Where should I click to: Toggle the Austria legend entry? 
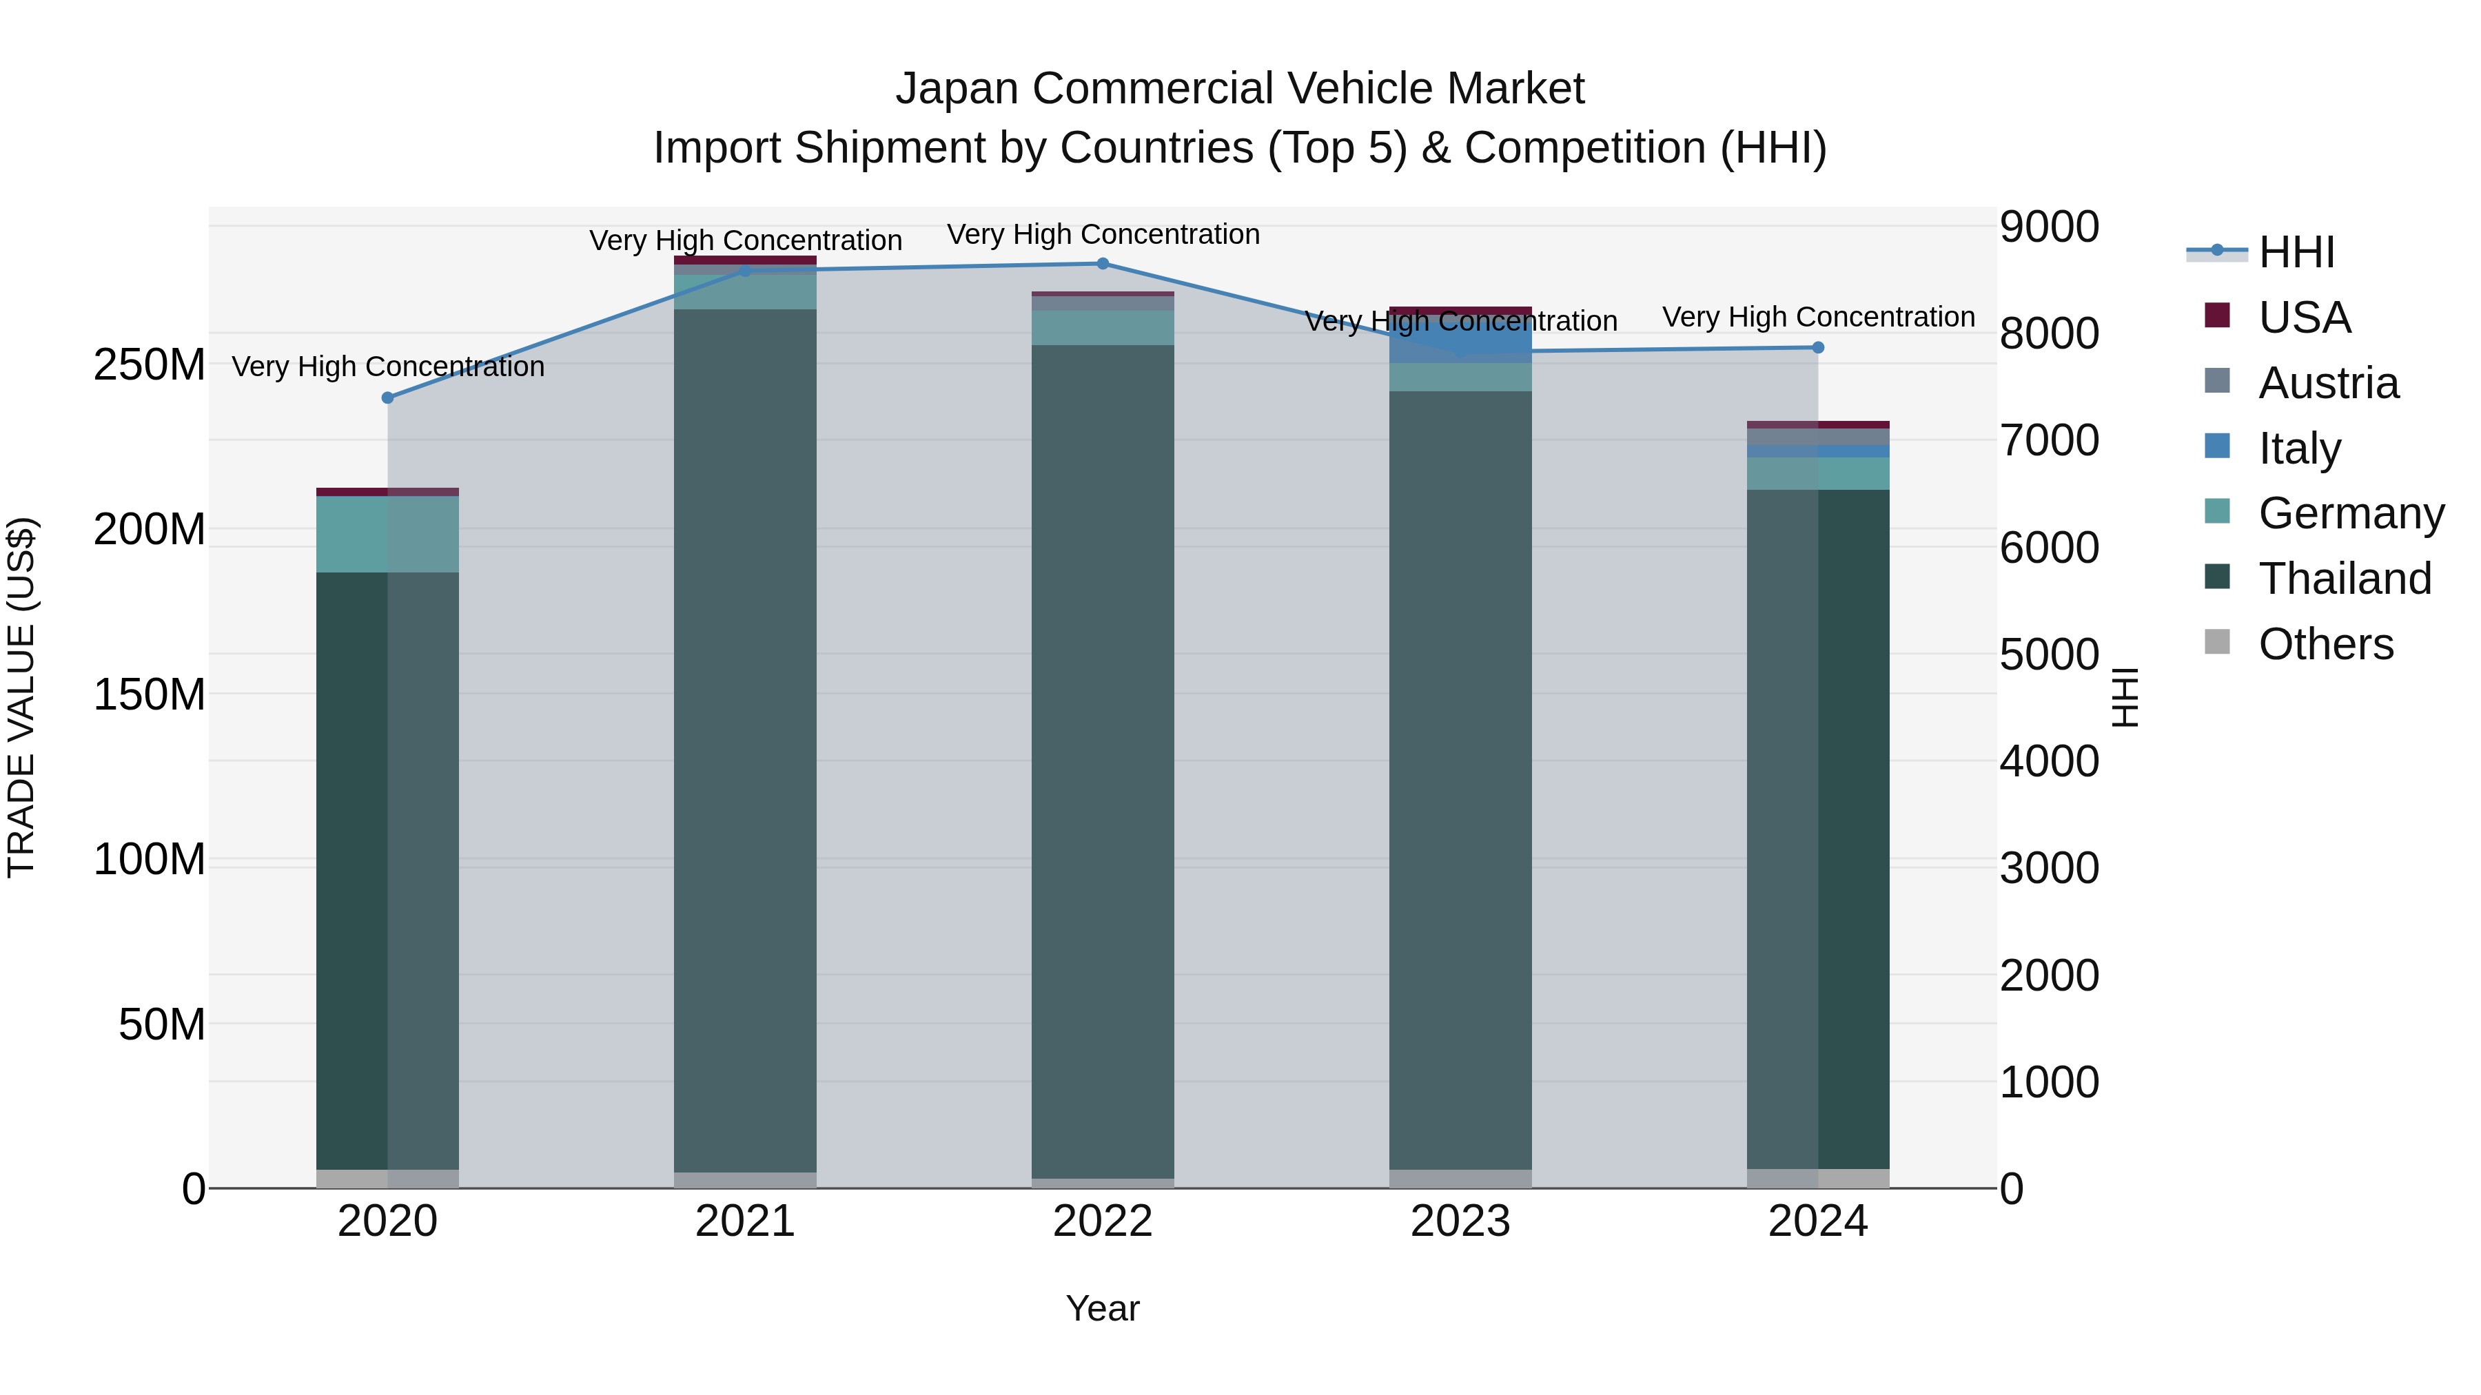tap(2328, 383)
